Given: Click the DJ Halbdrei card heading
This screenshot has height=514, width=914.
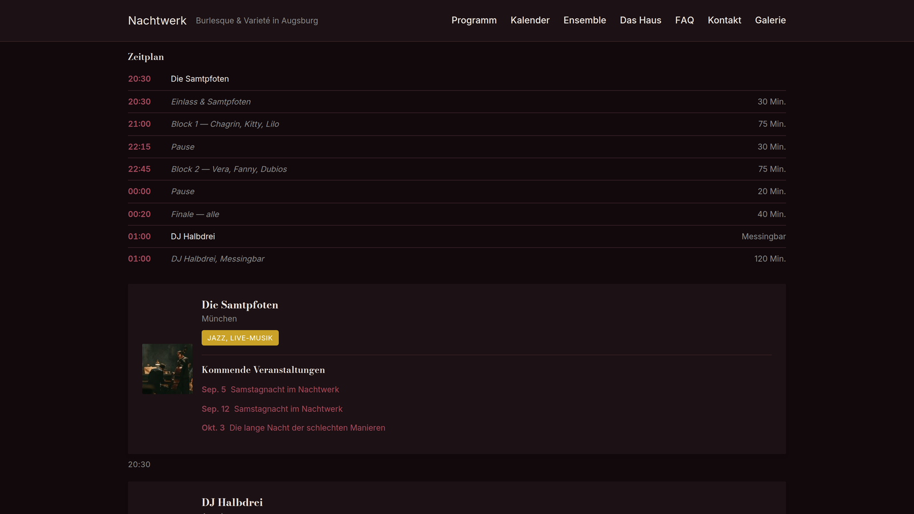Looking at the screenshot, I should pos(232,503).
